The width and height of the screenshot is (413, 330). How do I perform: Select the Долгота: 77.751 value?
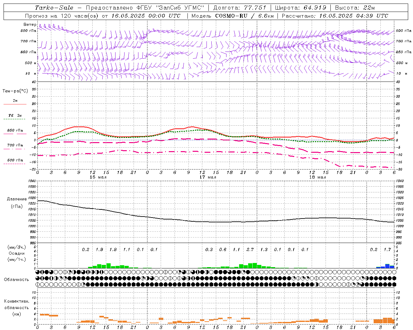pyautogui.click(x=239, y=8)
